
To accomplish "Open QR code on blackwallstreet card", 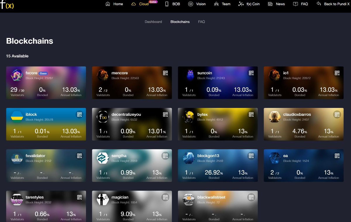I will pos(251,197).
